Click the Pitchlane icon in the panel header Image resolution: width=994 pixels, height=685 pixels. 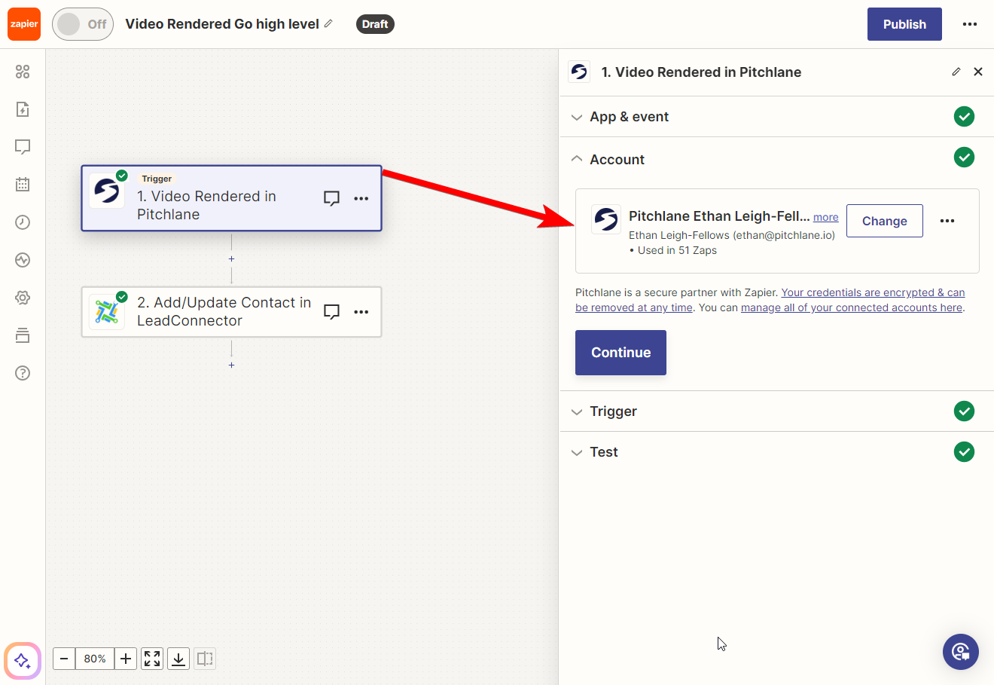[579, 72]
